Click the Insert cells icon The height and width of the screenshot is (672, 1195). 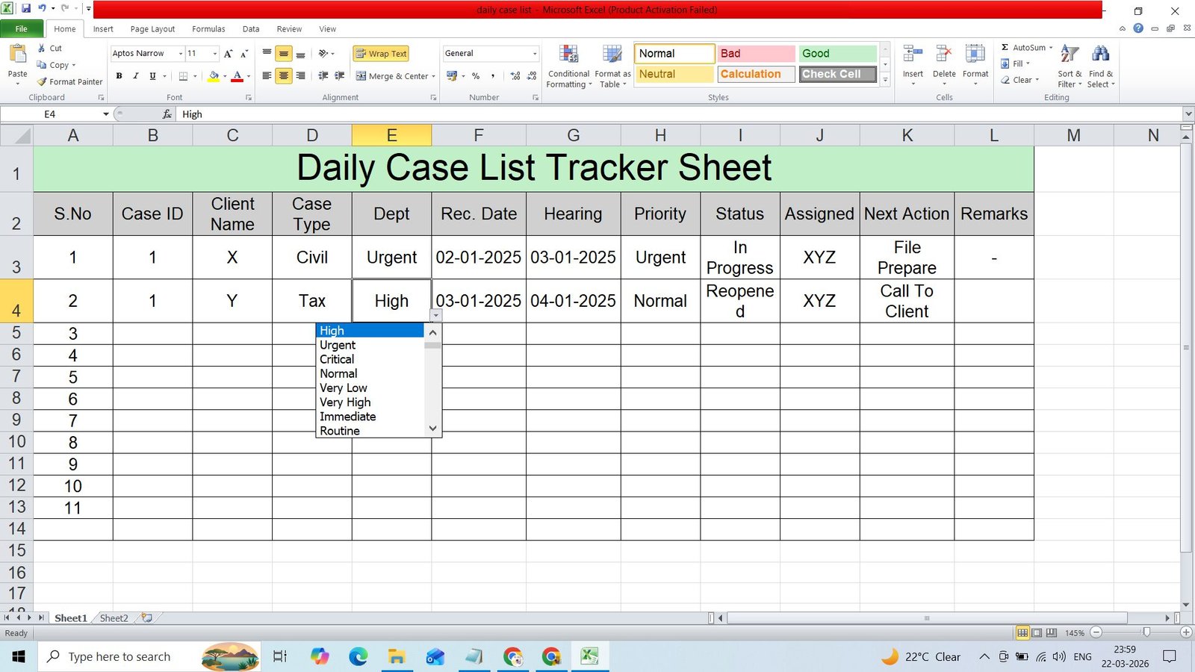pyautogui.click(x=913, y=54)
